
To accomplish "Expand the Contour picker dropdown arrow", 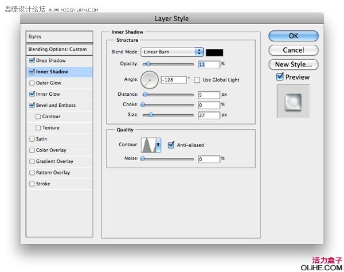I will [158, 145].
